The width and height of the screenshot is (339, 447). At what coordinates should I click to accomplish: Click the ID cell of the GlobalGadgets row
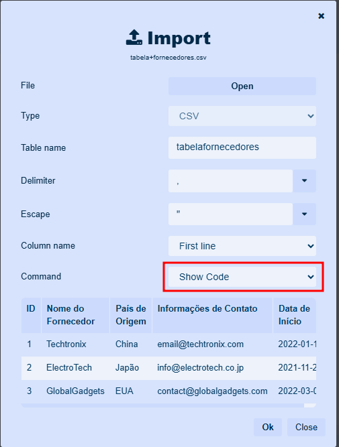pyautogui.click(x=31, y=391)
